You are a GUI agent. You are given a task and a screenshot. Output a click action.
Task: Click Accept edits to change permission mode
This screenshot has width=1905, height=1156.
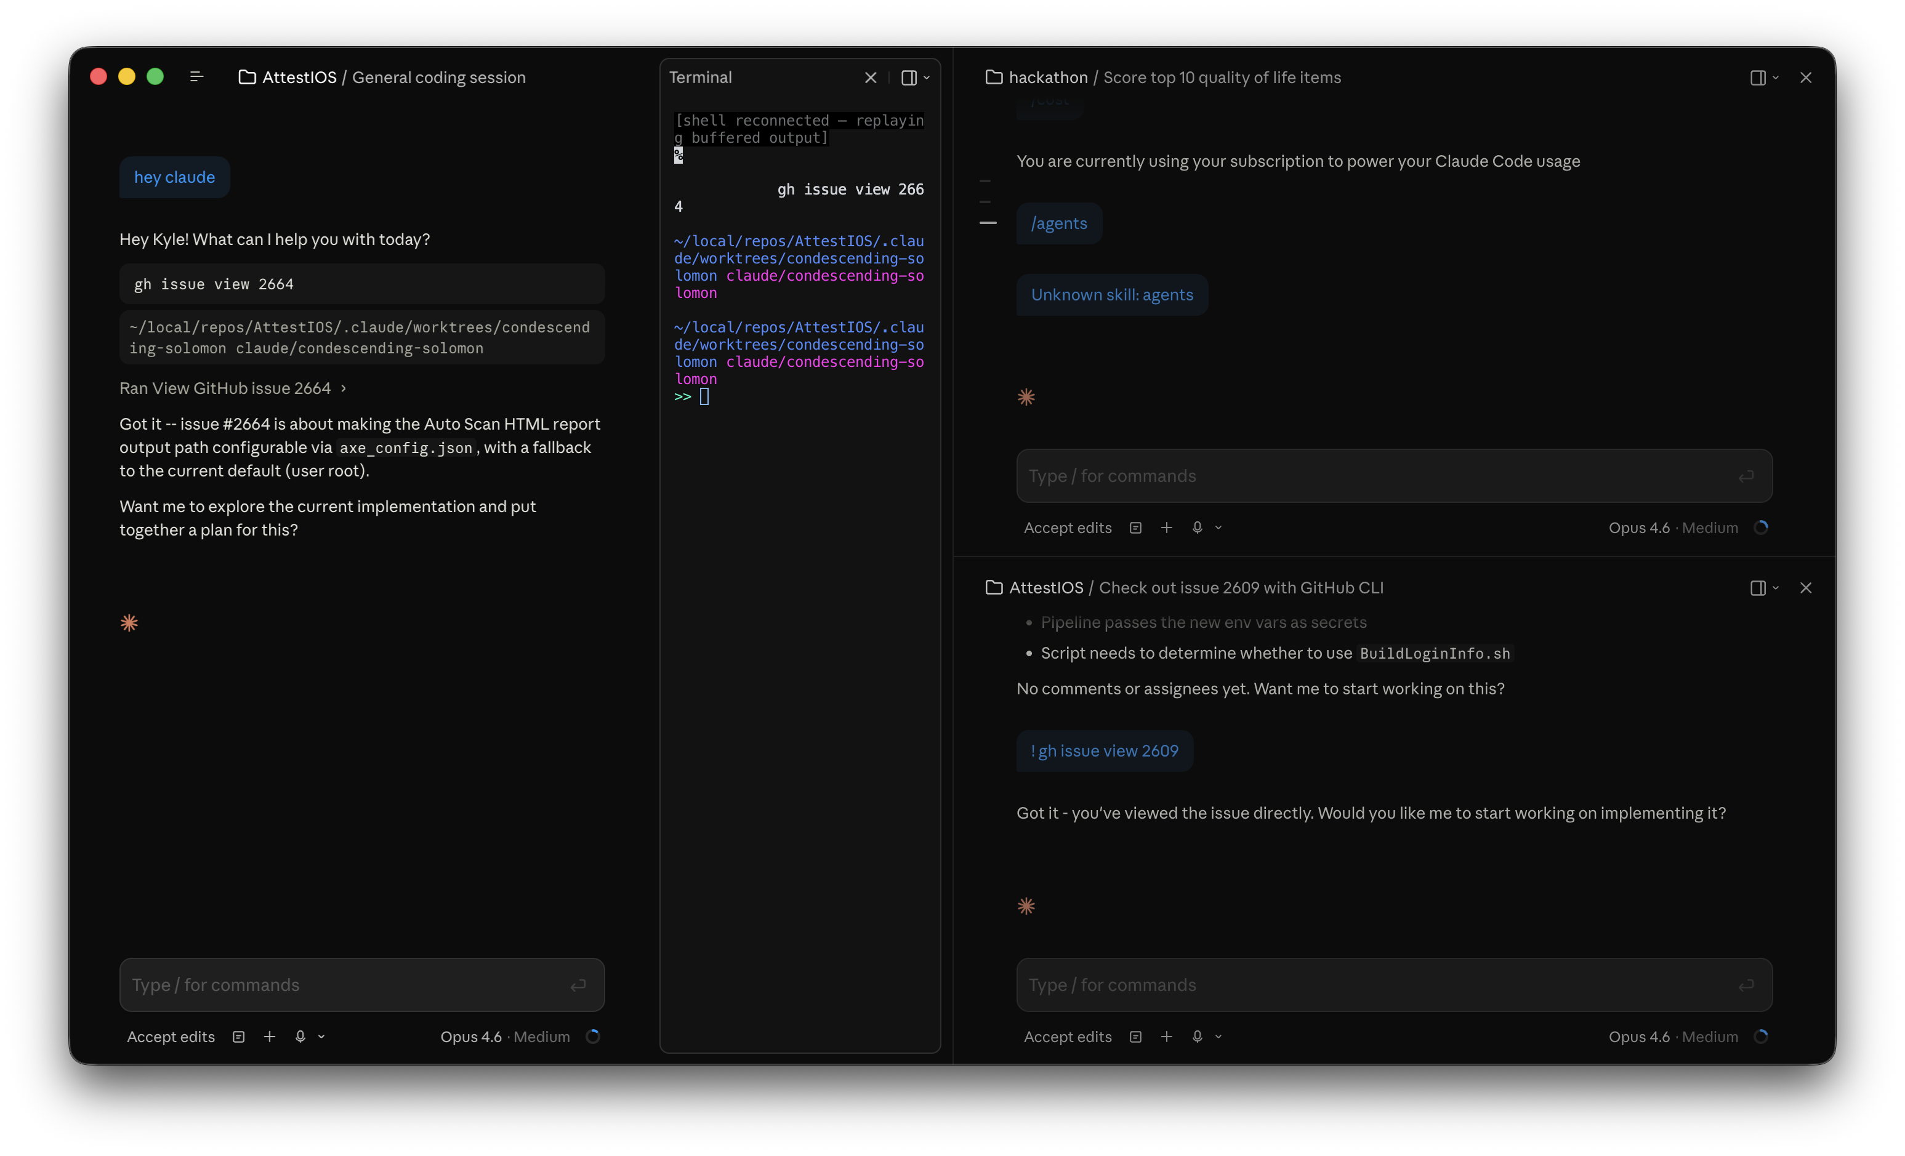pos(171,1036)
